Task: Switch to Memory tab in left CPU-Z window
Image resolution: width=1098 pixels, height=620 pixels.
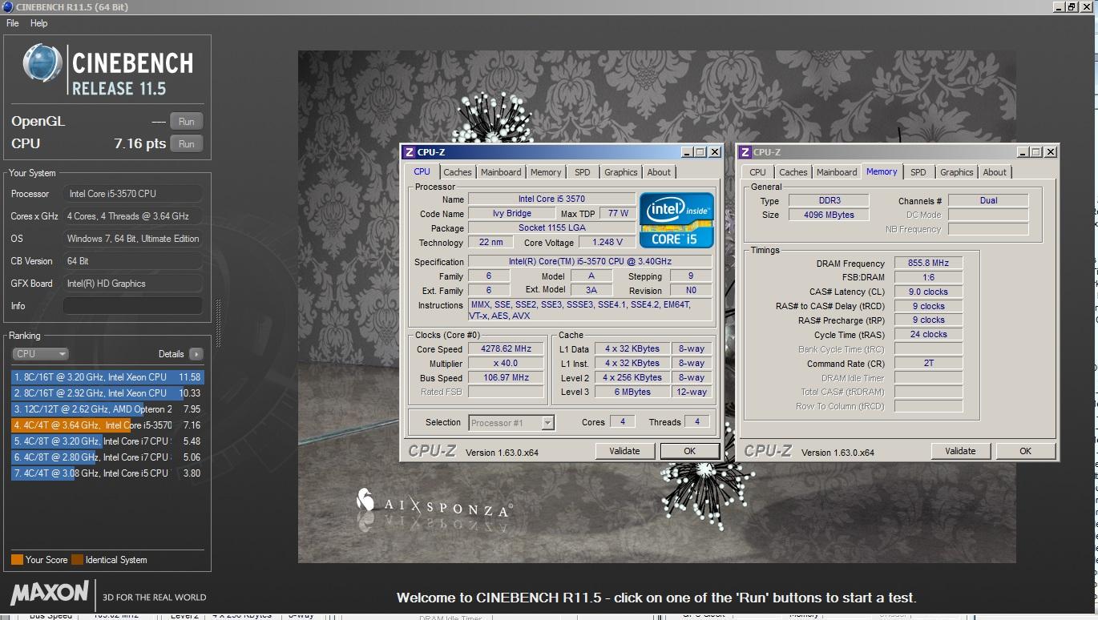Action: click(x=546, y=172)
